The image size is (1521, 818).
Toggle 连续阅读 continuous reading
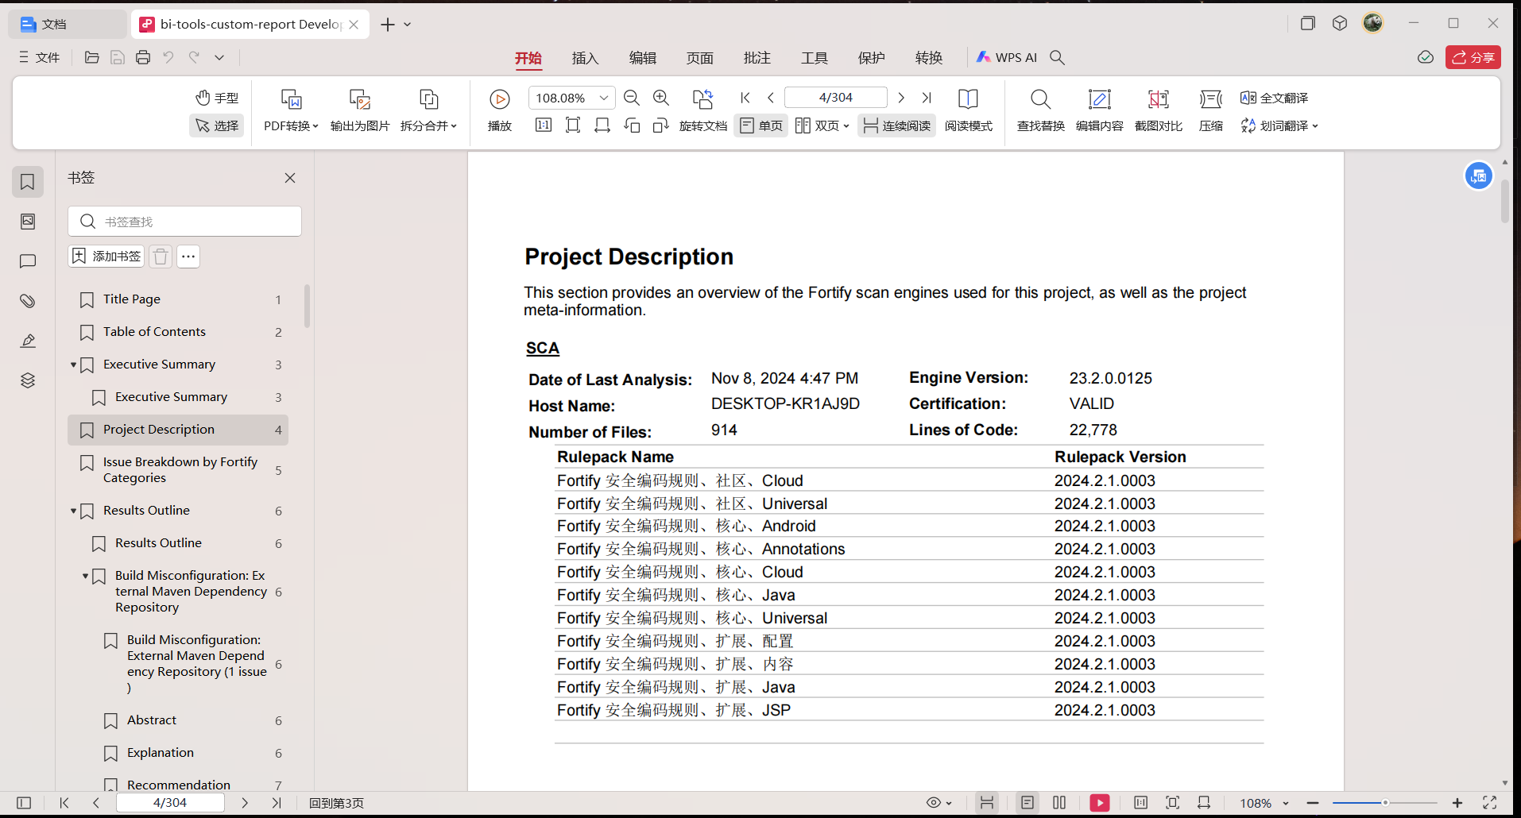pyautogui.click(x=896, y=125)
